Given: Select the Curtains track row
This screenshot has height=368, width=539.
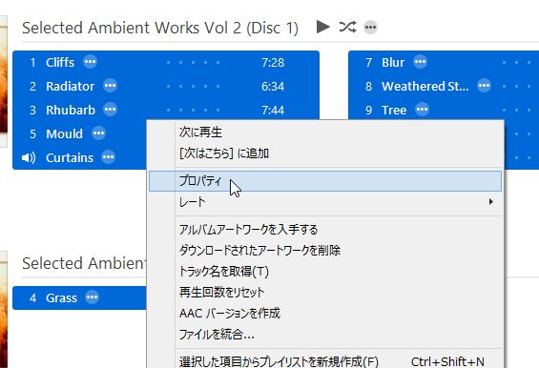Looking at the screenshot, I should pos(79,157).
